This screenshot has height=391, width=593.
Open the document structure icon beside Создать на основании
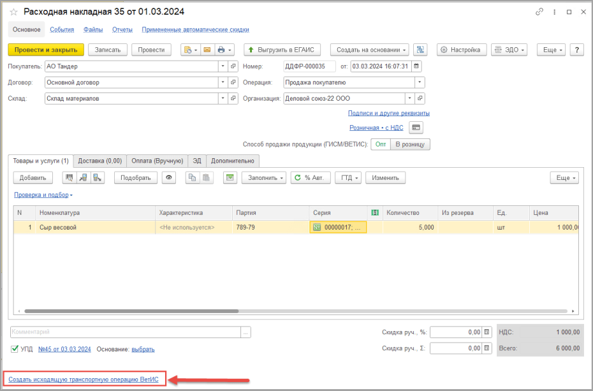[x=420, y=50]
